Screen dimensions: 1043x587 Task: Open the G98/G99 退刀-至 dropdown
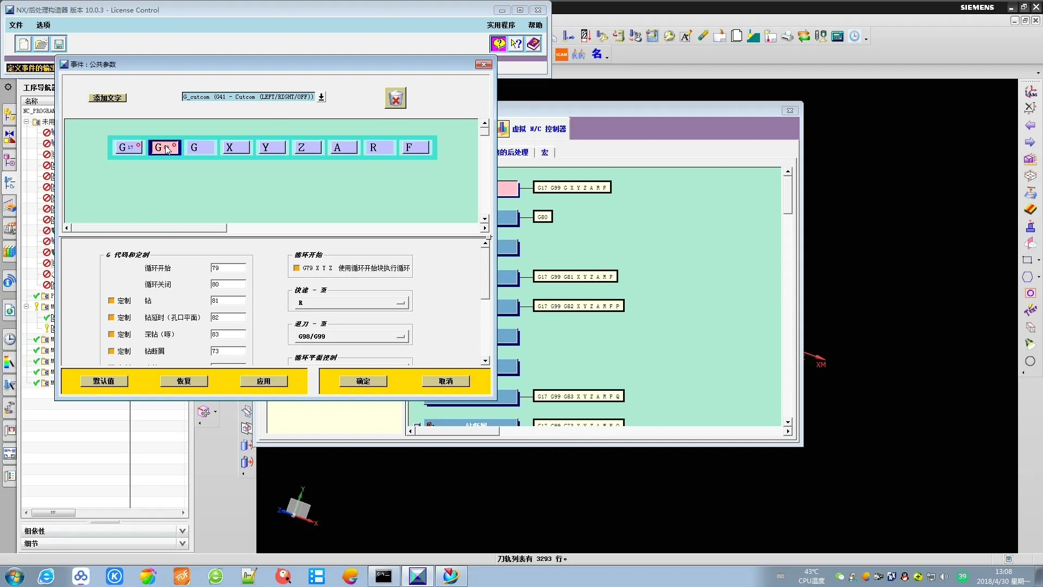[x=351, y=336]
